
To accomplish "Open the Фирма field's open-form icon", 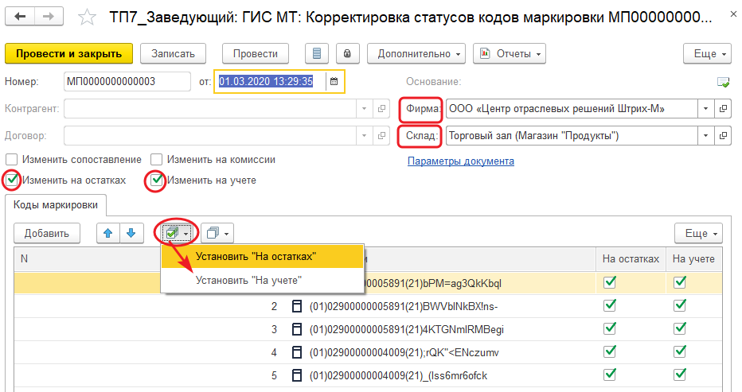I will point(723,108).
